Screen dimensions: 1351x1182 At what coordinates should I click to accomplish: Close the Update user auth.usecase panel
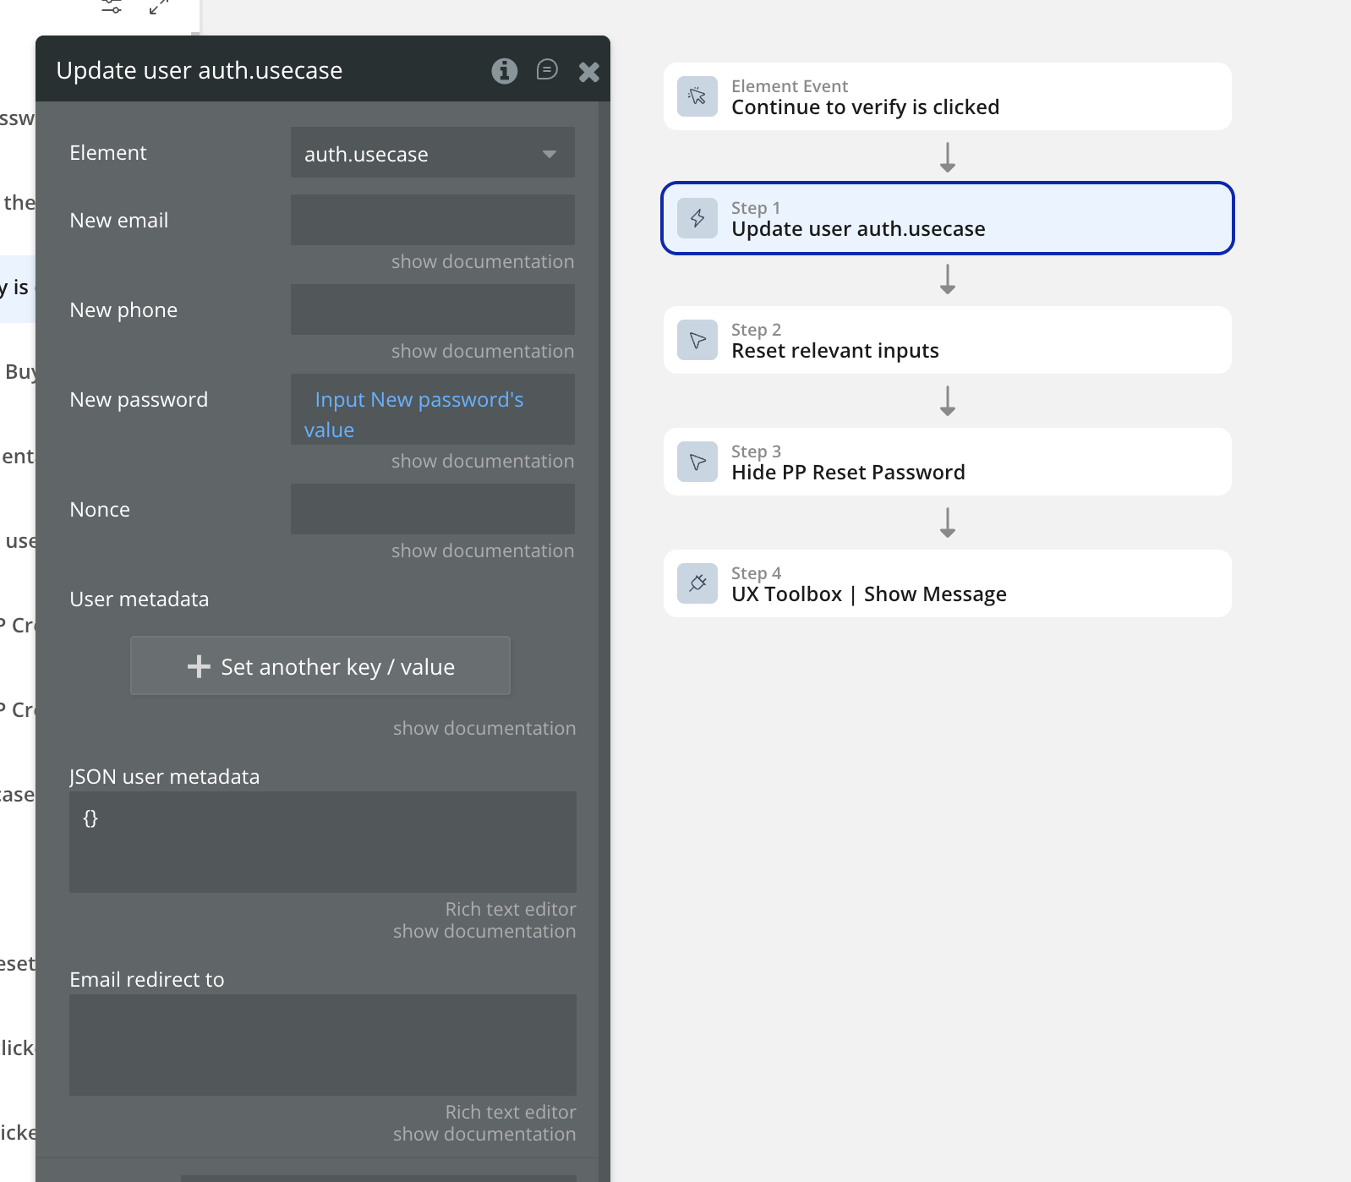589,72
